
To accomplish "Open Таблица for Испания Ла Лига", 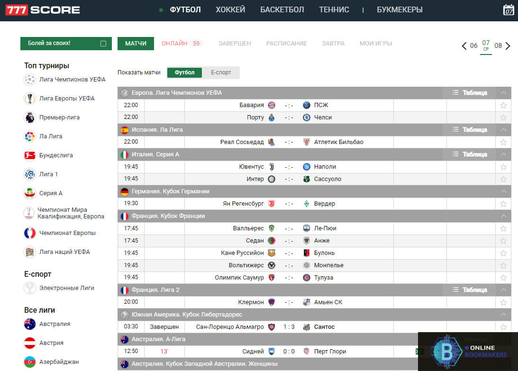I will tap(470, 130).
